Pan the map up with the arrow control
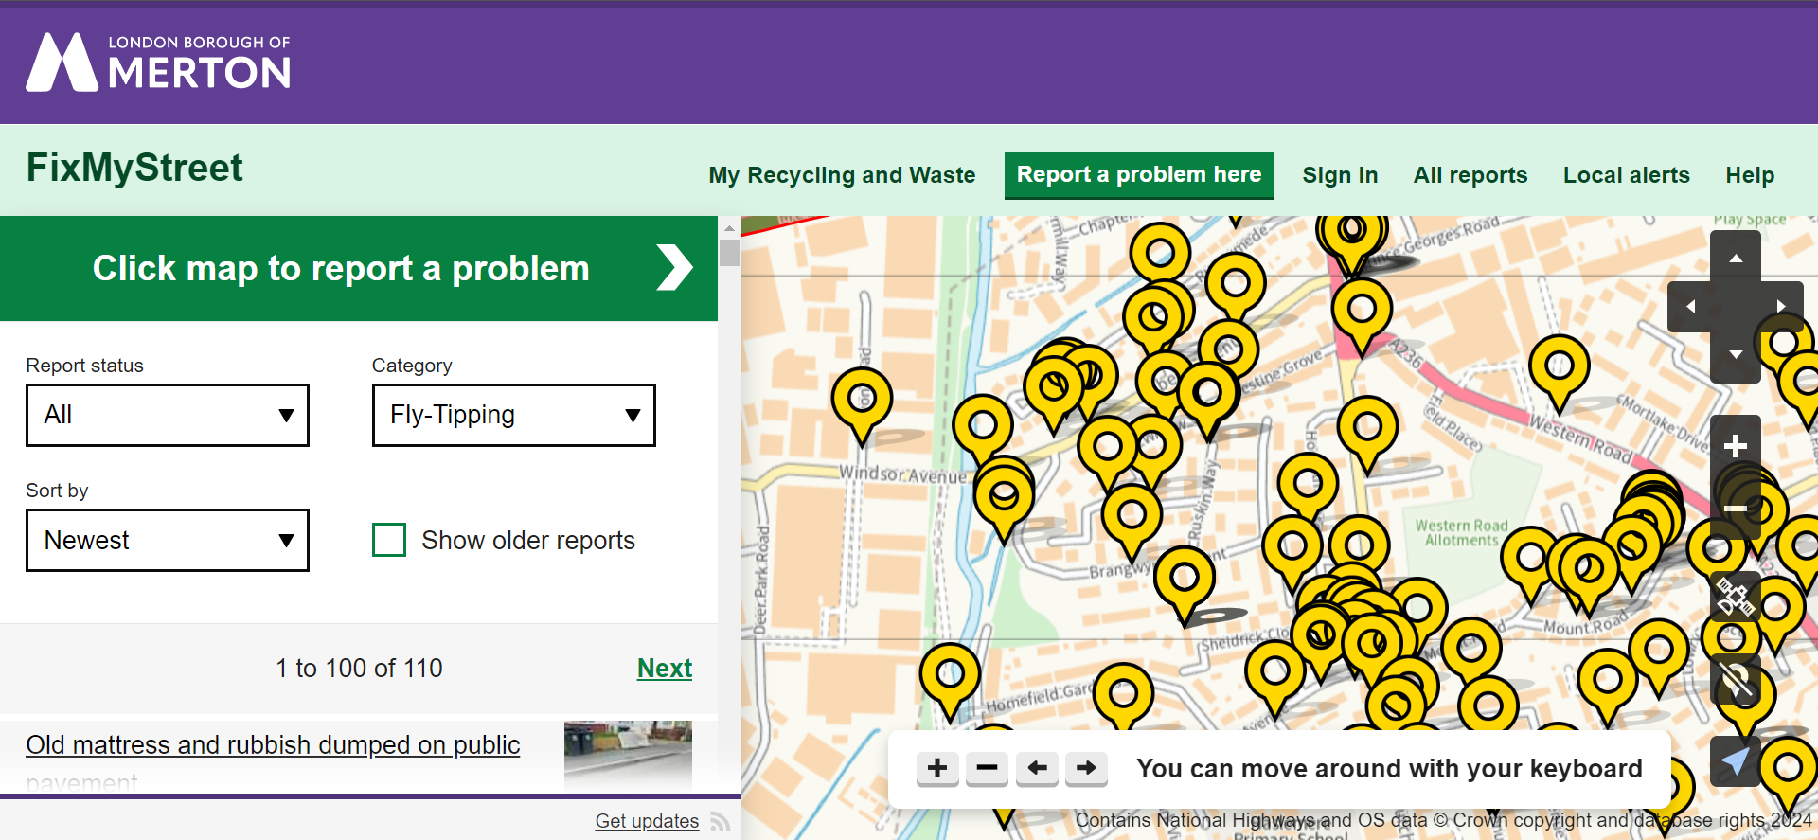1818x840 pixels. click(1736, 258)
